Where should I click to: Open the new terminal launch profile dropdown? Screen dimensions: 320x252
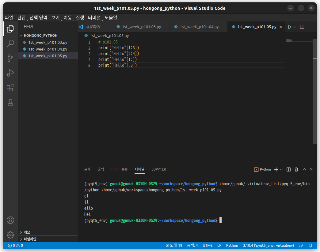[281, 170]
